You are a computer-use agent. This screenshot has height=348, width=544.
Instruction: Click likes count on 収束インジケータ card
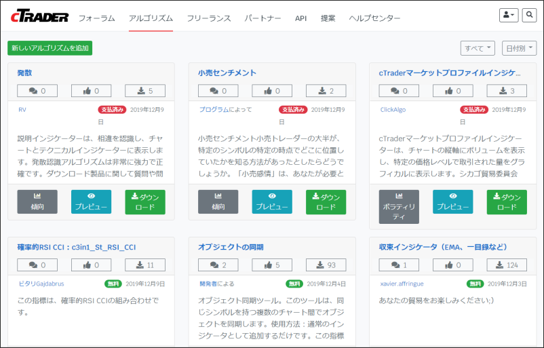click(x=452, y=265)
